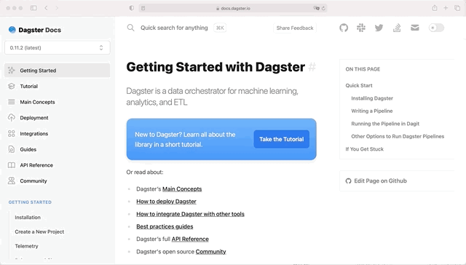Click the Take the Tutorial button
Viewport: 466px width, 265px height.
click(x=282, y=139)
